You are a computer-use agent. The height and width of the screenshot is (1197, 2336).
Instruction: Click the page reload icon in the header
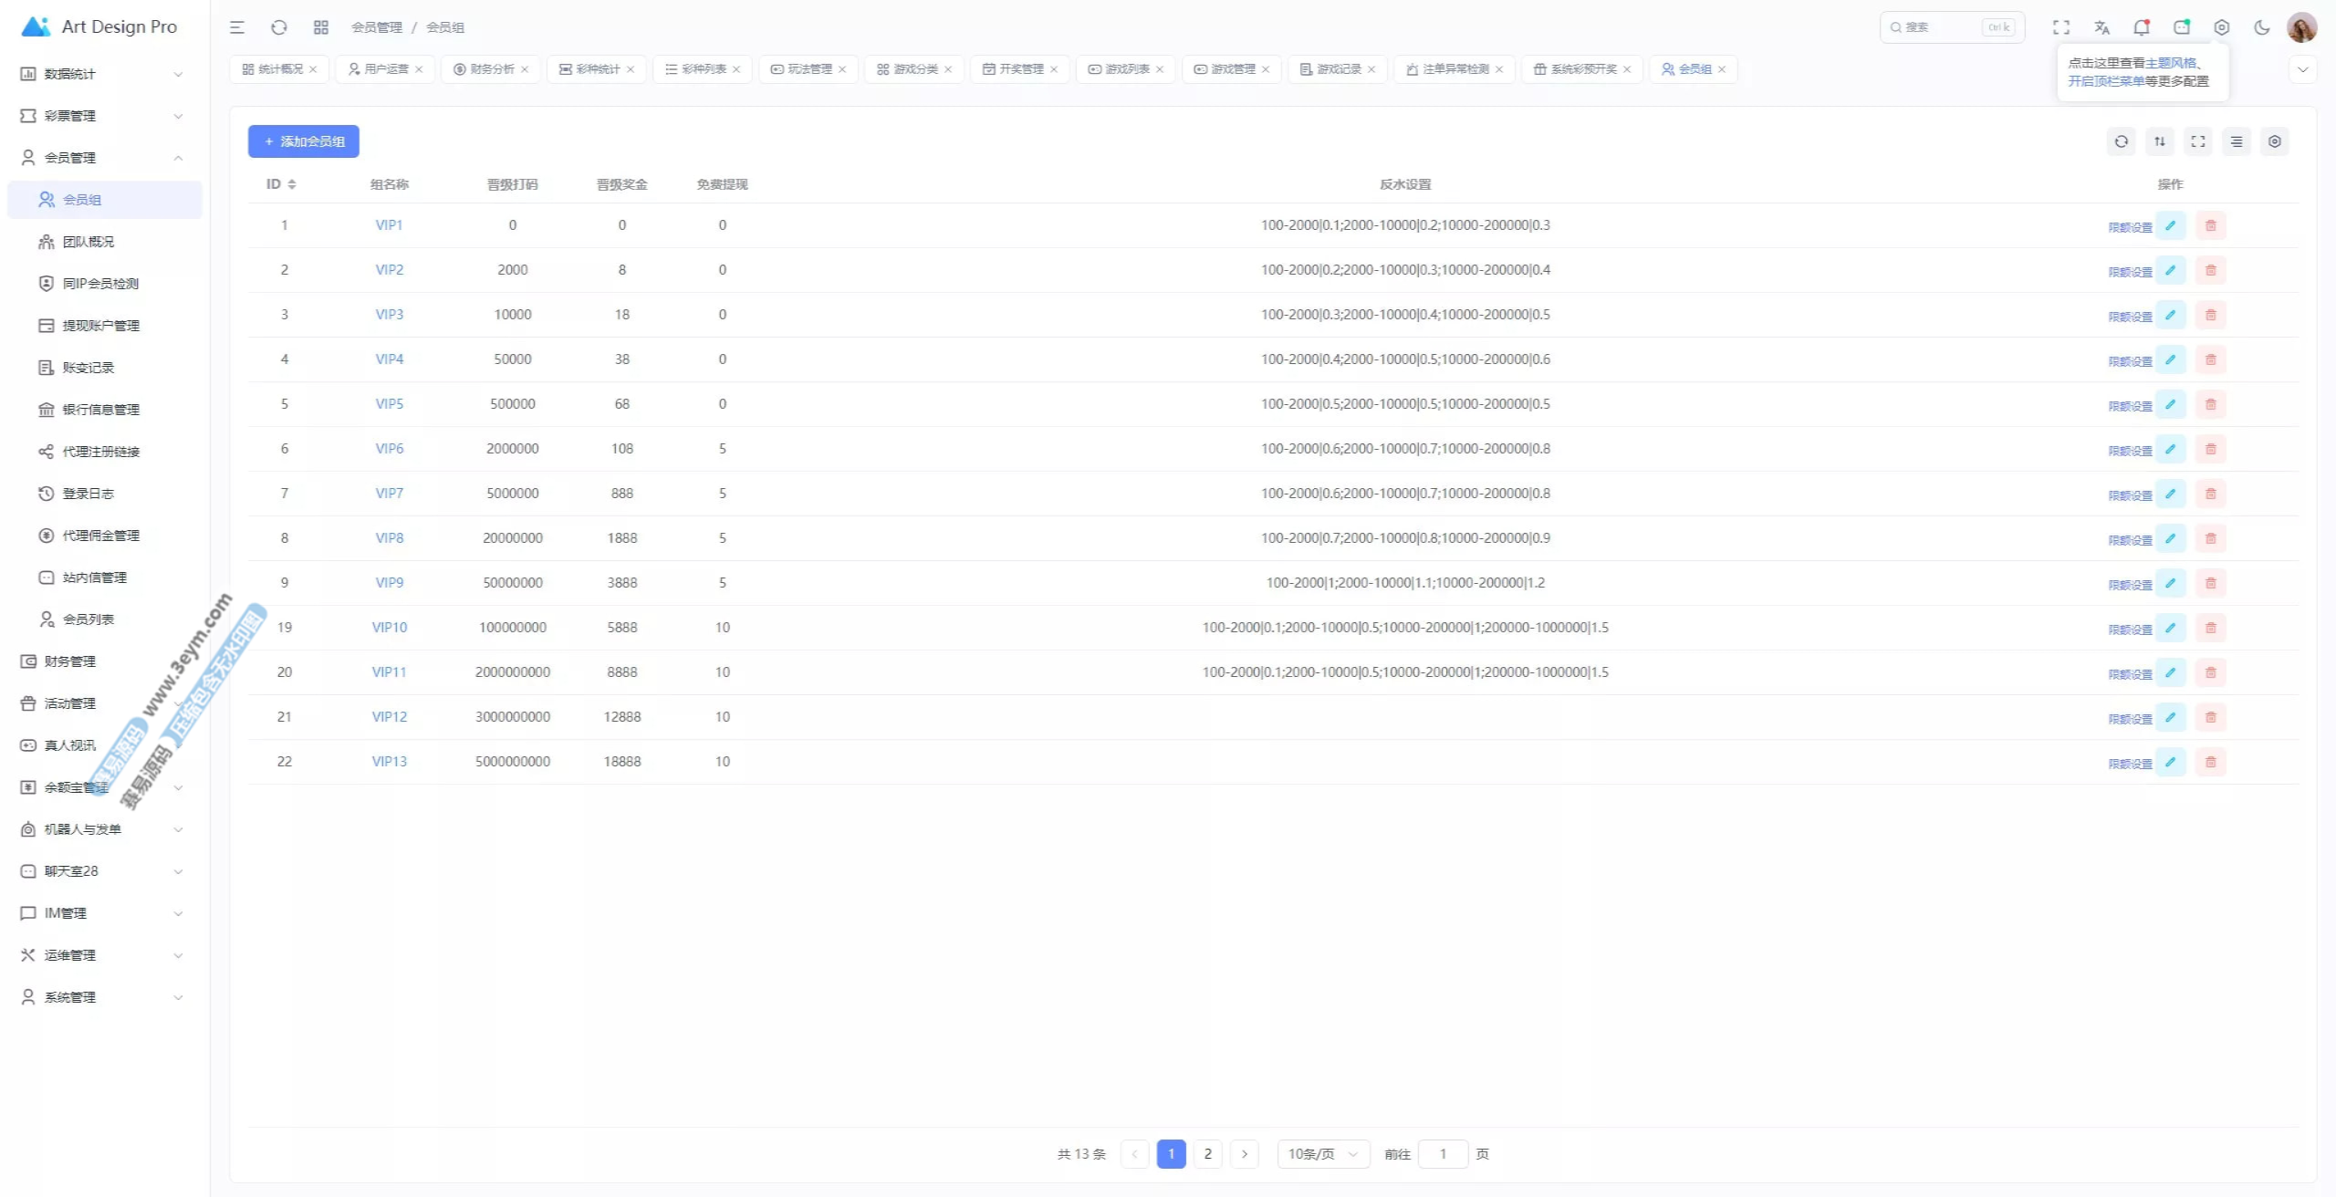coord(279,27)
